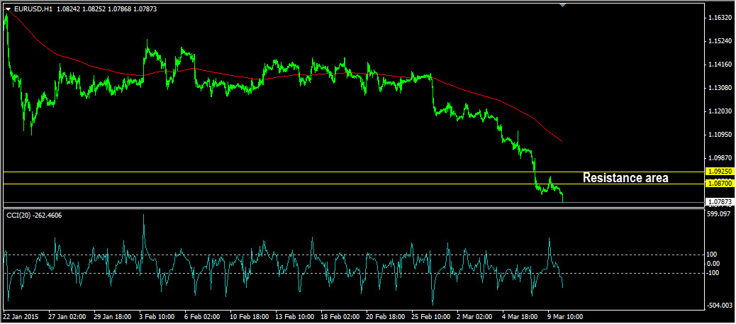The width and height of the screenshot is (736, 324).
Task: Click the 1.14160 price scale value
Action: 719,65
